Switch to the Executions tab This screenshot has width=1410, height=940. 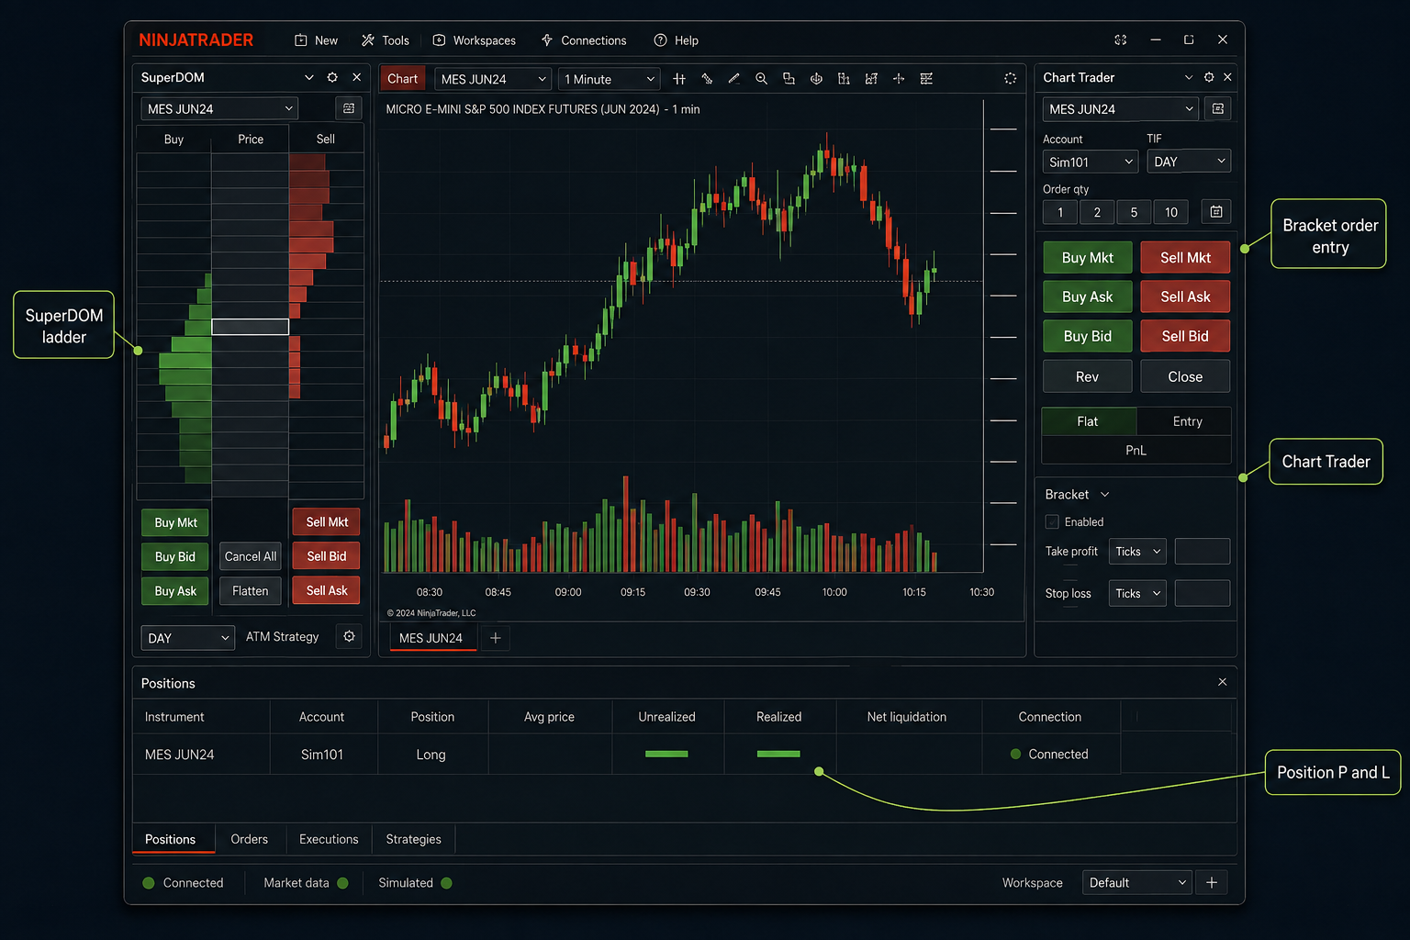[x=329, y=839]
